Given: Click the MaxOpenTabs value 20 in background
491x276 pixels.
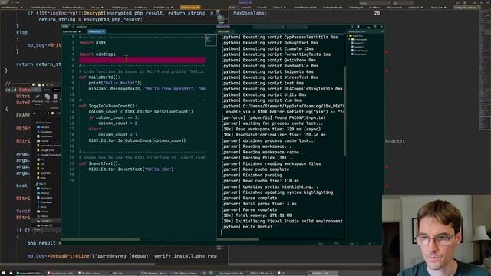Looking at the screenshot, I should pos(377,13).
